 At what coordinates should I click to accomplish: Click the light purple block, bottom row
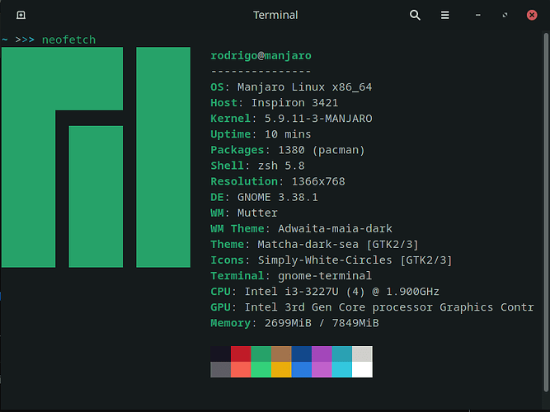coord(322,370)
